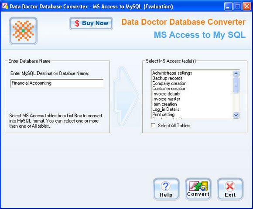Click the title bar application icon
Image resolution: width=253 pixels, height=209 pixels.
5,6
